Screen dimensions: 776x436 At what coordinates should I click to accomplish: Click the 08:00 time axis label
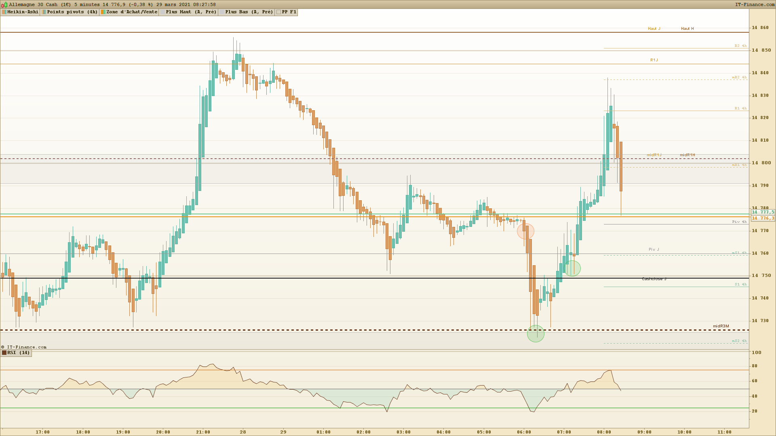pyautogui.click(x=604, y=432)
